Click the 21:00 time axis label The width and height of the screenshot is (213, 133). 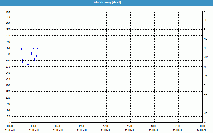(x=178, y=126)
